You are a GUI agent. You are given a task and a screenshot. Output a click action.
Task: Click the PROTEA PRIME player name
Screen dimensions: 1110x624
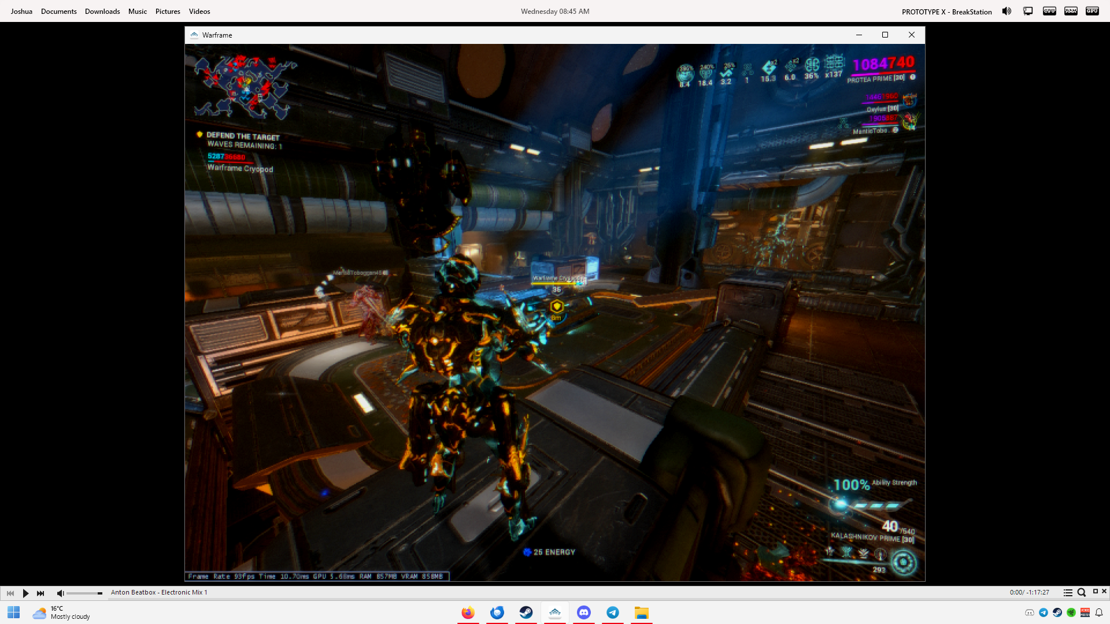876,79
